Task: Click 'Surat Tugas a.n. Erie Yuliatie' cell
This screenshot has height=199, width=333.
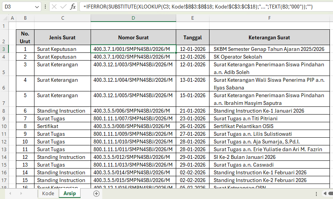Action: click(269, 149)
